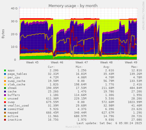Click the 'Avg:' column header
This screenshot has height=130, width=146.
tap(107, 67)
